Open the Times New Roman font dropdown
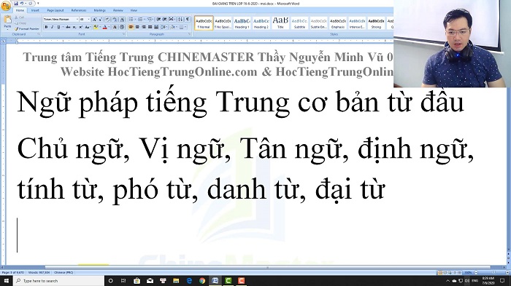This screenshot has height=286, width=511. (77, 19)
